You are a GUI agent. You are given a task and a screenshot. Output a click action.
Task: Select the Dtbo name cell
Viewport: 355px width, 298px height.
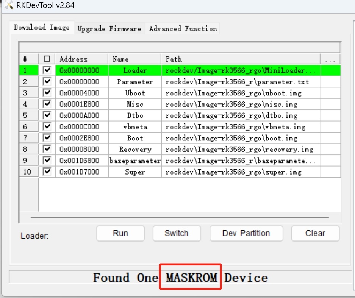135,115
